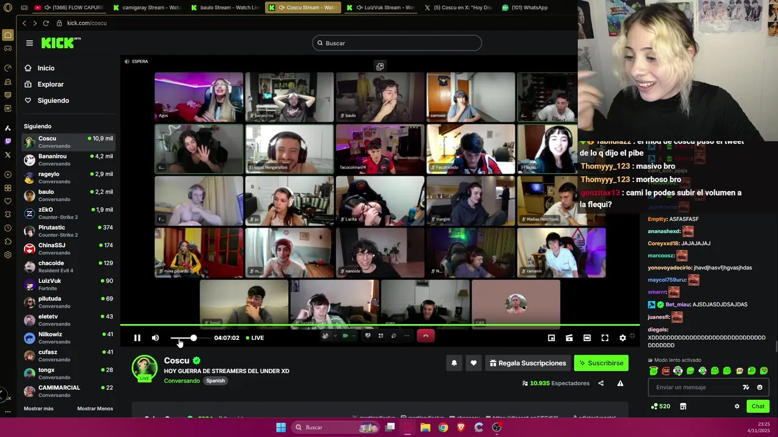Focus the Buscar search field on Kick
The width and height of the screenshot is (778, 437).
point(397,43)
